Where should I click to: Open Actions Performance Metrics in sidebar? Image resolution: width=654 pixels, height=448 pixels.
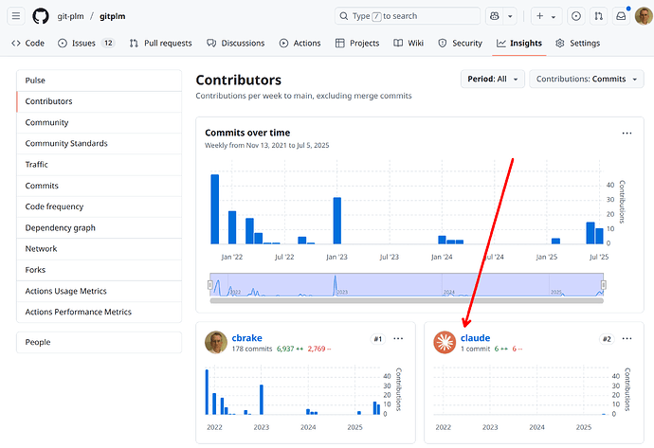tap(99, 313)
